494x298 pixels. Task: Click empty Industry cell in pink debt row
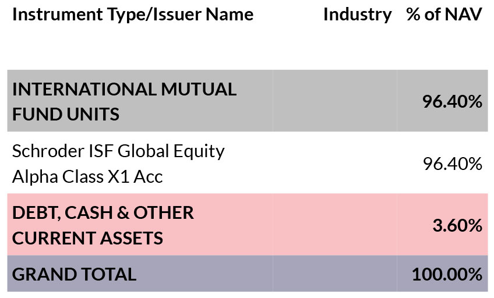tap(334, 225)
